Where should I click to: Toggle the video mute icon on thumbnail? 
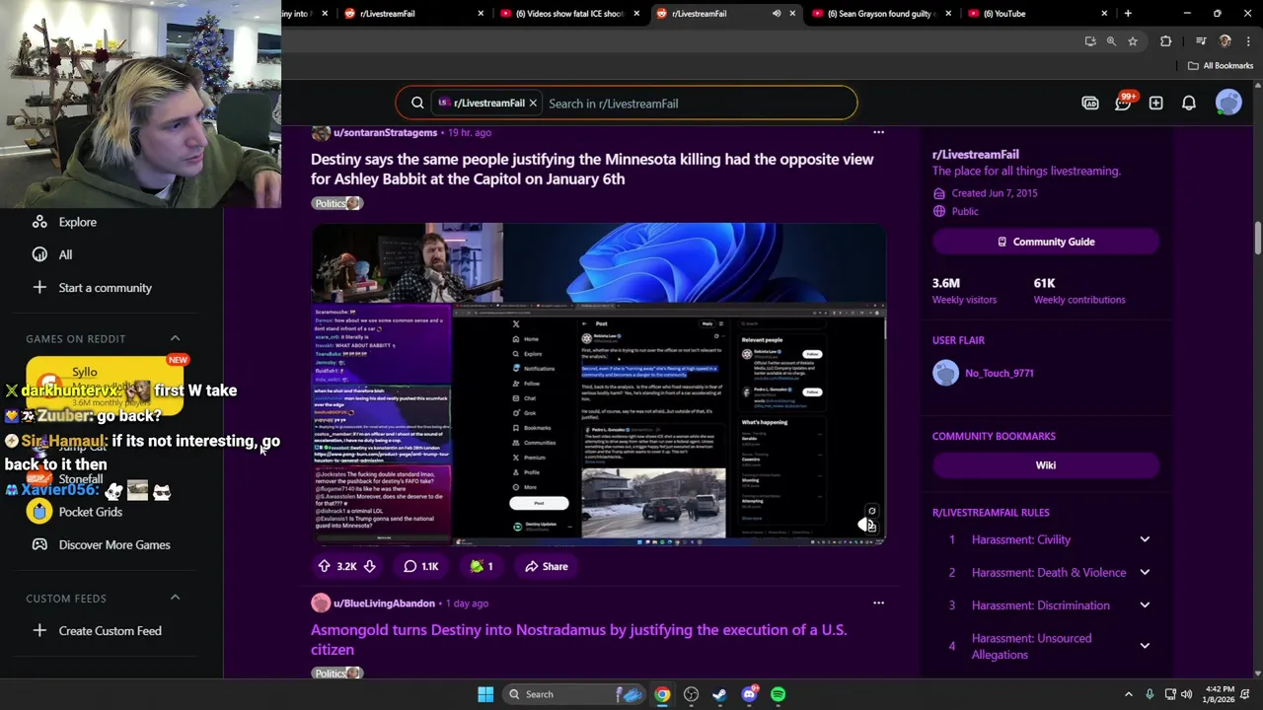[866, 526]
